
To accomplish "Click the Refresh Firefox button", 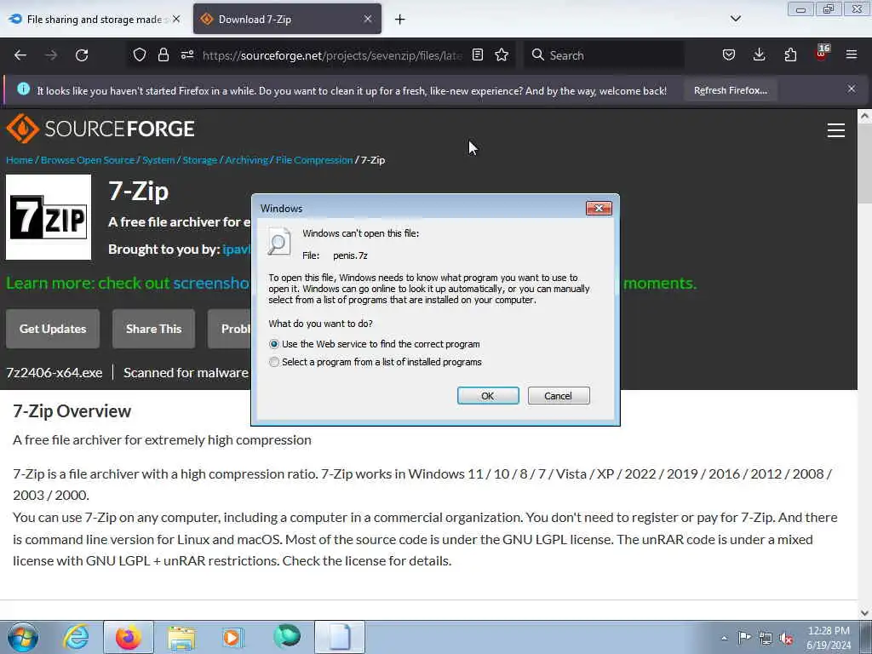I will point(730,90).
